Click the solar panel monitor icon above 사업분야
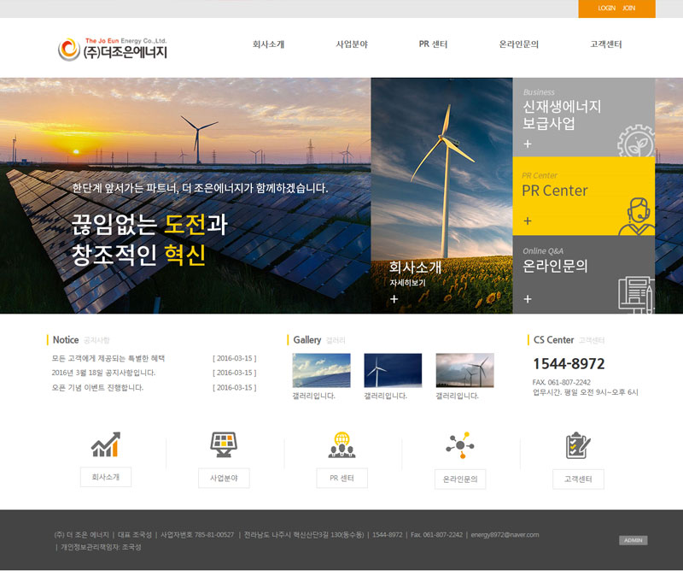 [224, 444]
